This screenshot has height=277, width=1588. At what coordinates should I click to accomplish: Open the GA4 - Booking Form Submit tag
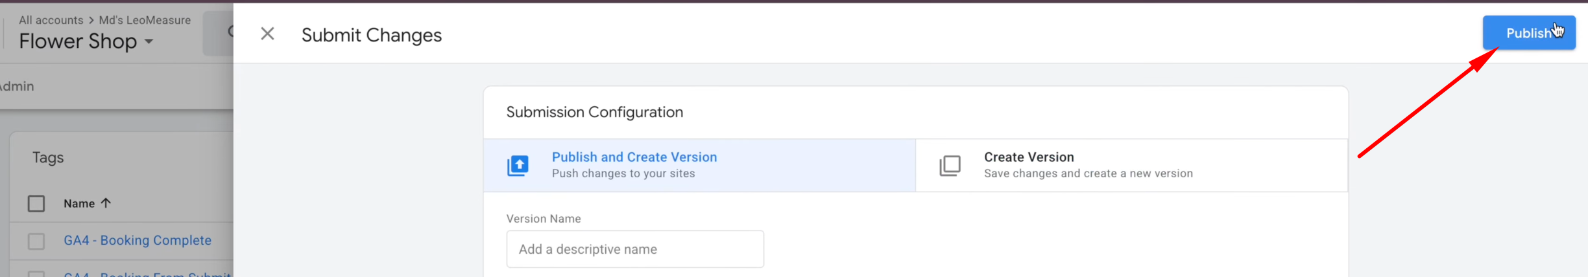click(x=147, y=273)
